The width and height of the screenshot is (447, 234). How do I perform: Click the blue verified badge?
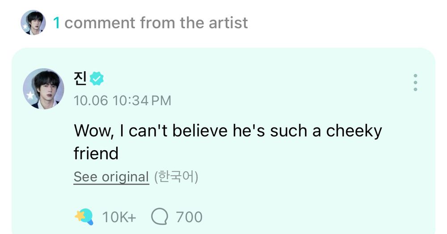[97, 79]
